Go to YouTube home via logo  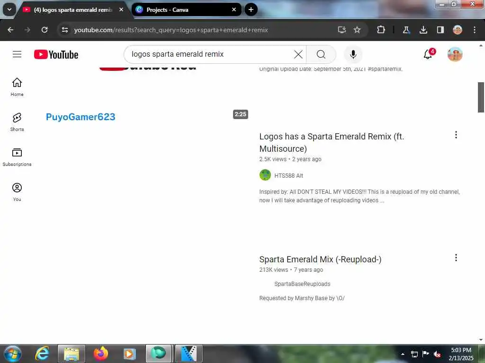pyautogui.click(x=56, y=54)
